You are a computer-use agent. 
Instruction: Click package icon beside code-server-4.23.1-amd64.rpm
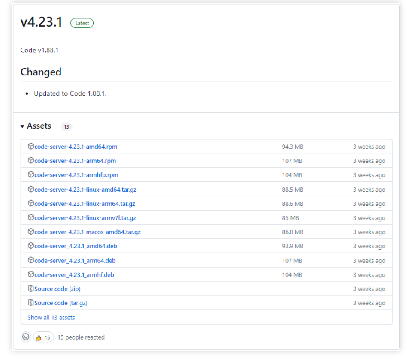(x=31, y=147)
